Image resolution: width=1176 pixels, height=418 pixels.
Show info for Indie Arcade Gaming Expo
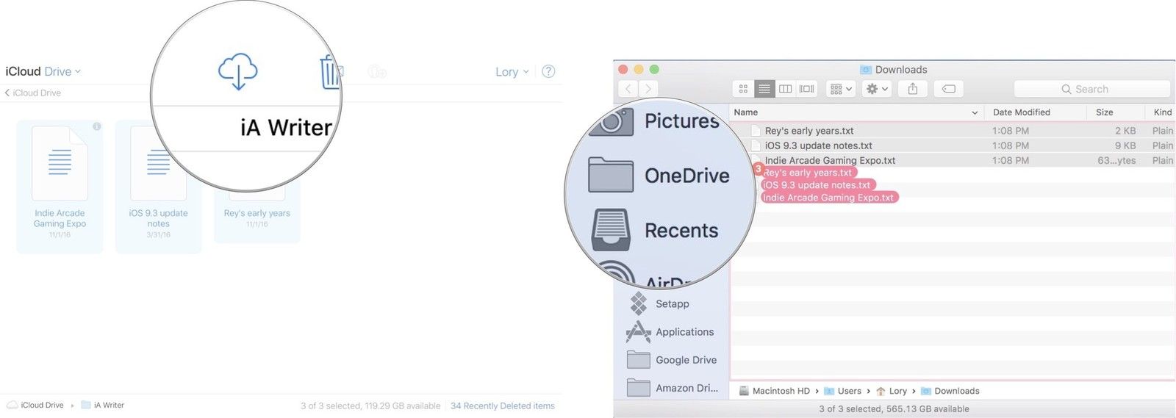pyautogui.click(x=96, y=126)
